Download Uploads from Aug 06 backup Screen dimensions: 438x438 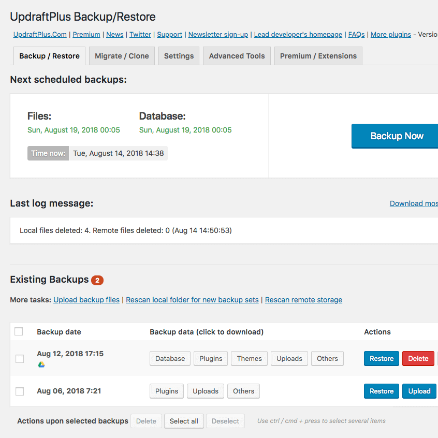[206, 391]
